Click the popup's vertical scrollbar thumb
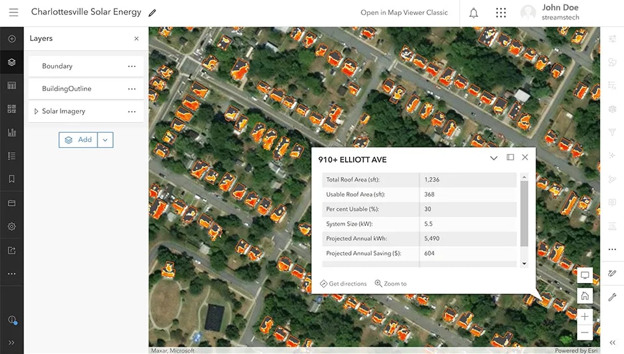Image resolution: width=624 pixels, height=354 pixels. (x=524, y=214)
